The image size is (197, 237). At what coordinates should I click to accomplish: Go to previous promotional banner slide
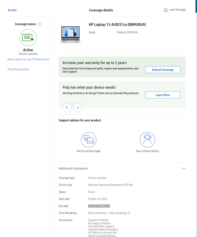point(67,107)
